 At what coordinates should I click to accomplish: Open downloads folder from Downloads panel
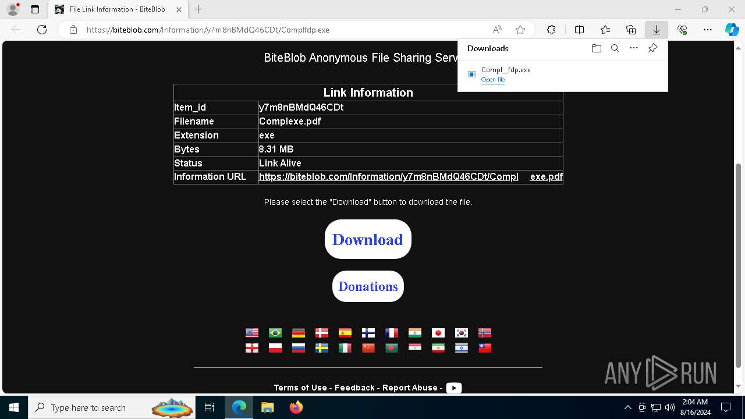tap(597, 48)
